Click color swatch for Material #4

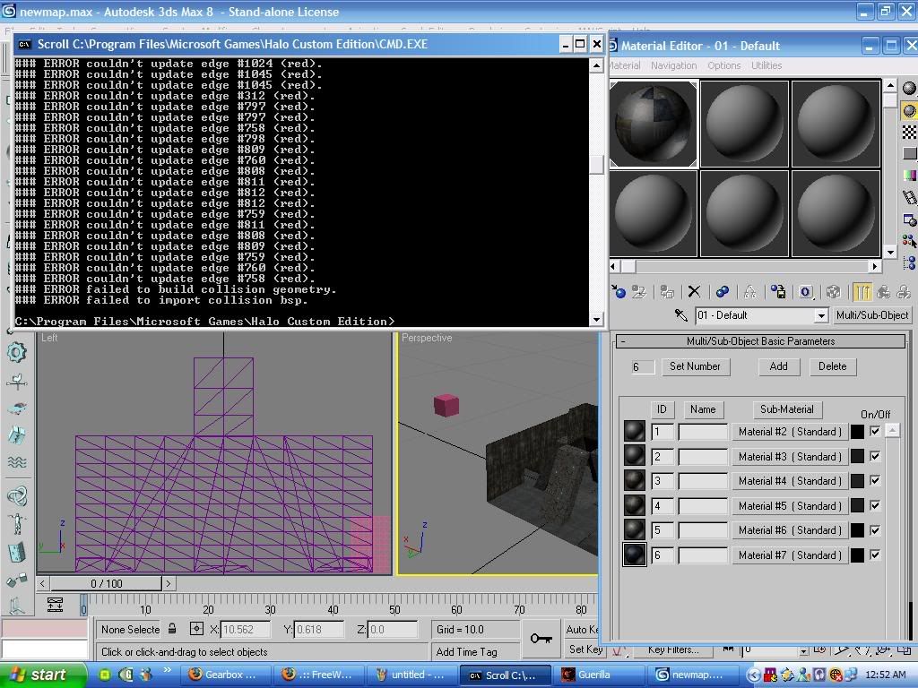pyautogui.click(x=858, y=481)
